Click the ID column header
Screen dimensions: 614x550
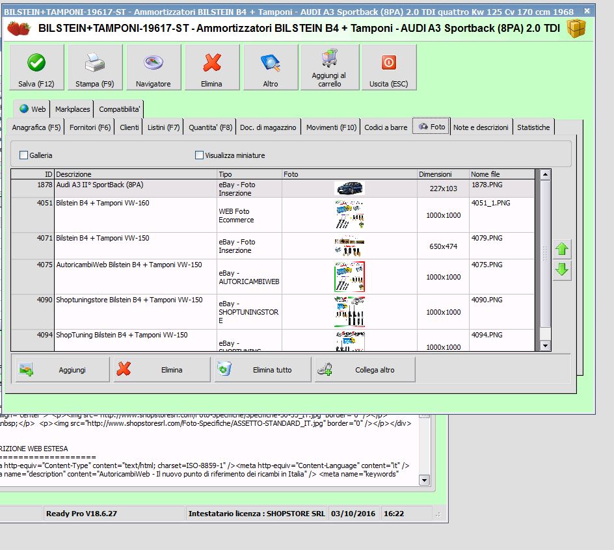(x=33, y=174)
